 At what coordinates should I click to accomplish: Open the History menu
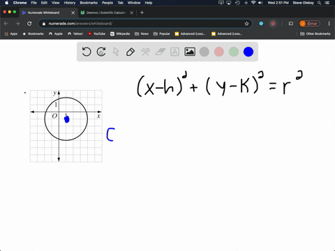click(70, 3)
